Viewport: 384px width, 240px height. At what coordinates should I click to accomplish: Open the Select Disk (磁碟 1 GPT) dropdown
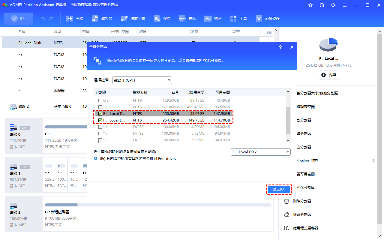pyautogui.click(x=142, y=80)
